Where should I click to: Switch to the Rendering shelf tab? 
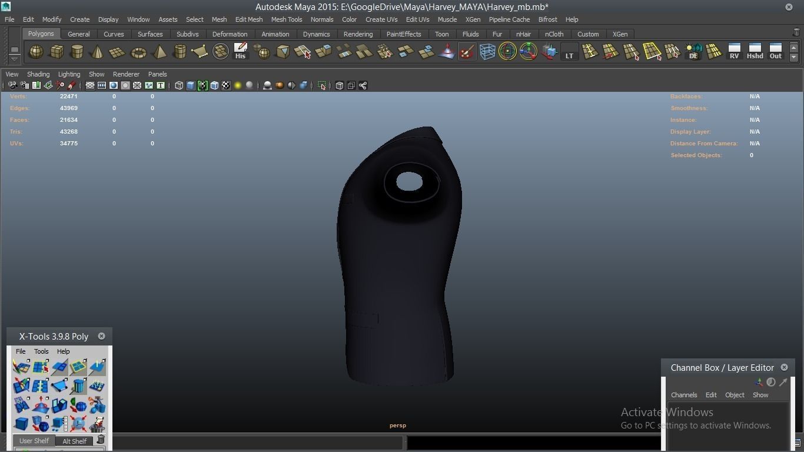click(358, 34)
